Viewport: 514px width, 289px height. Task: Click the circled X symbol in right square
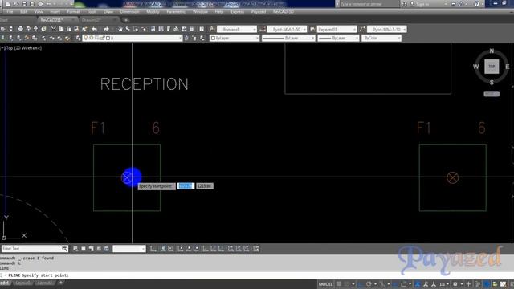click(x=453, y=177)
